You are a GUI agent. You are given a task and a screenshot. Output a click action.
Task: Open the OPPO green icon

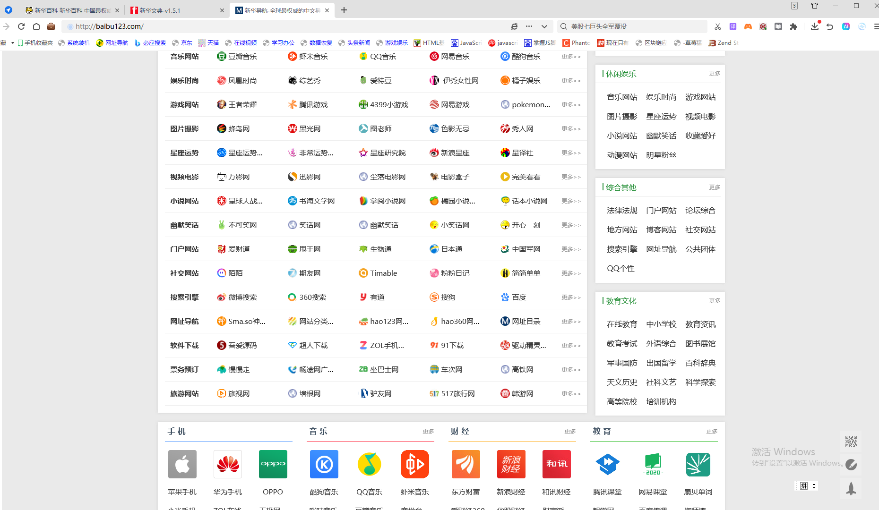click(273, 464)
